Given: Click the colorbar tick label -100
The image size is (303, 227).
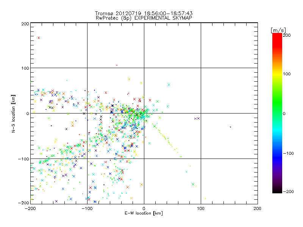Looking at the screenshot, I should click(x=288, y=153).
